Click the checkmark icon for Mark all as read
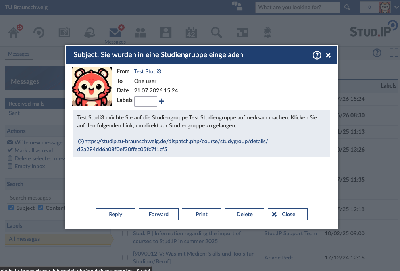Image resolution: width=400 pixels, height=271 pixels. coord(10,150)
